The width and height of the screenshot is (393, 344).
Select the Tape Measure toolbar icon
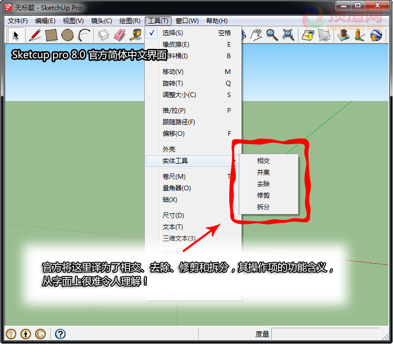(136, 35)
